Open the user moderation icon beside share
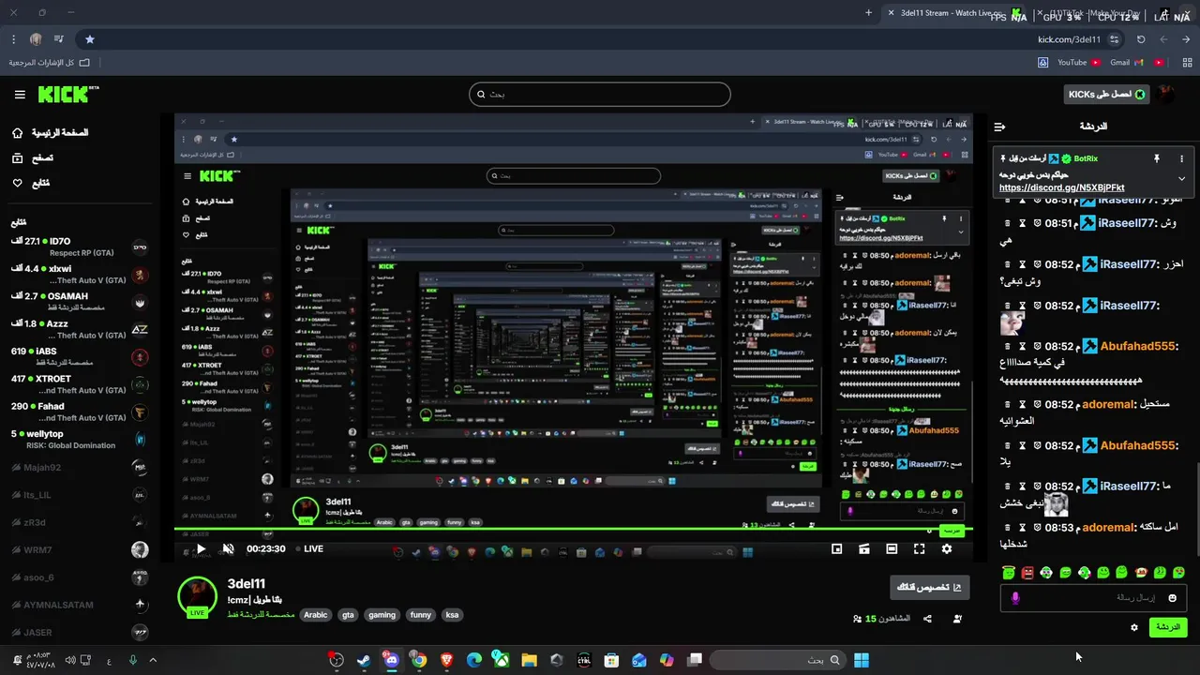Screen dimensions: 1200x675 pos(957,619)
